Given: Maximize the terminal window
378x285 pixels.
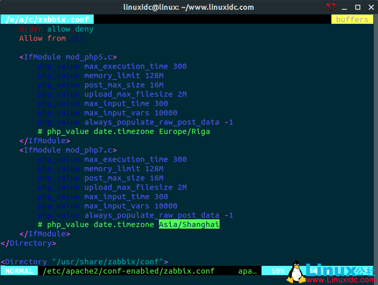Looking at the screenshot, I should pyautogui.click(x=358, y=7).
